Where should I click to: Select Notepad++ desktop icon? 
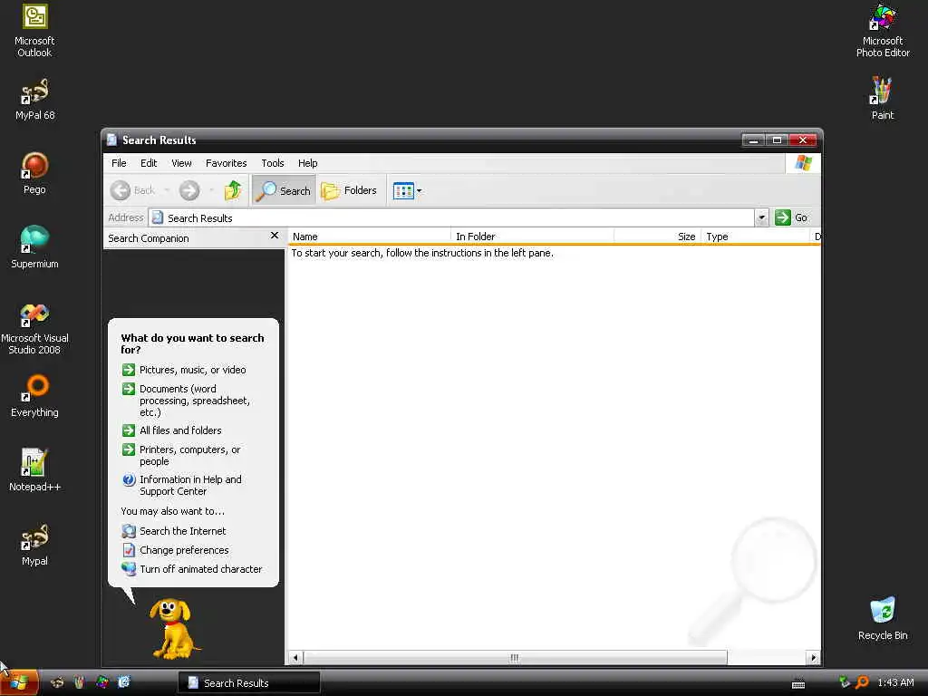pos(34,470)
